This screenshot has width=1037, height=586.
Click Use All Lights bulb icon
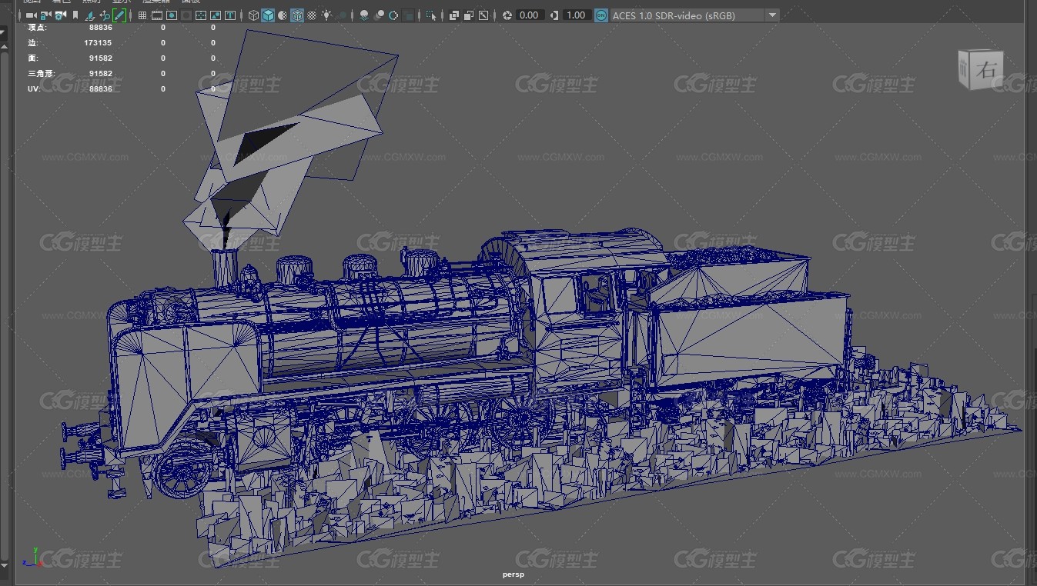pyautogui.click(x=327, y=15)
